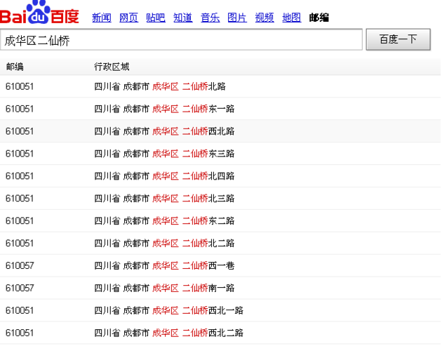Click the 二仙桥东一路 address entry
The width and height of the screenshot is (442, 351).
(164, 109)
